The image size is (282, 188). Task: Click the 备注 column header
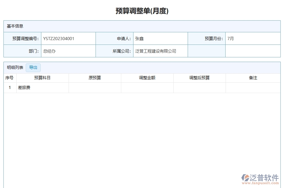tap(253, 78)
